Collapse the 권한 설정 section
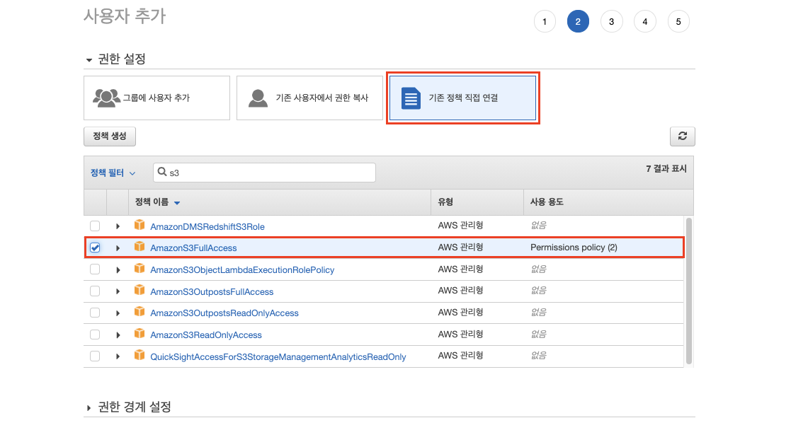791x430 pixels. (x=89, y=60)
